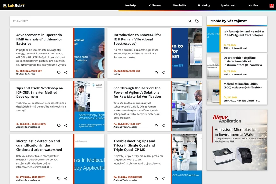Screen dimensions: 276x184
Task: Open 'Microplastic detection and quantification' title
Action: 39,145
